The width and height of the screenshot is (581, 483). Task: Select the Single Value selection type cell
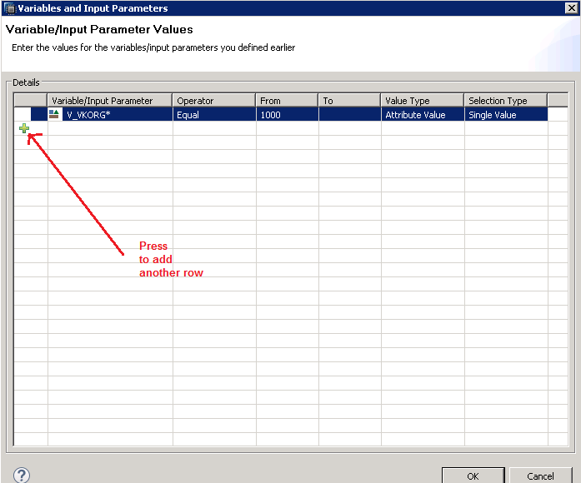(506, 114)
